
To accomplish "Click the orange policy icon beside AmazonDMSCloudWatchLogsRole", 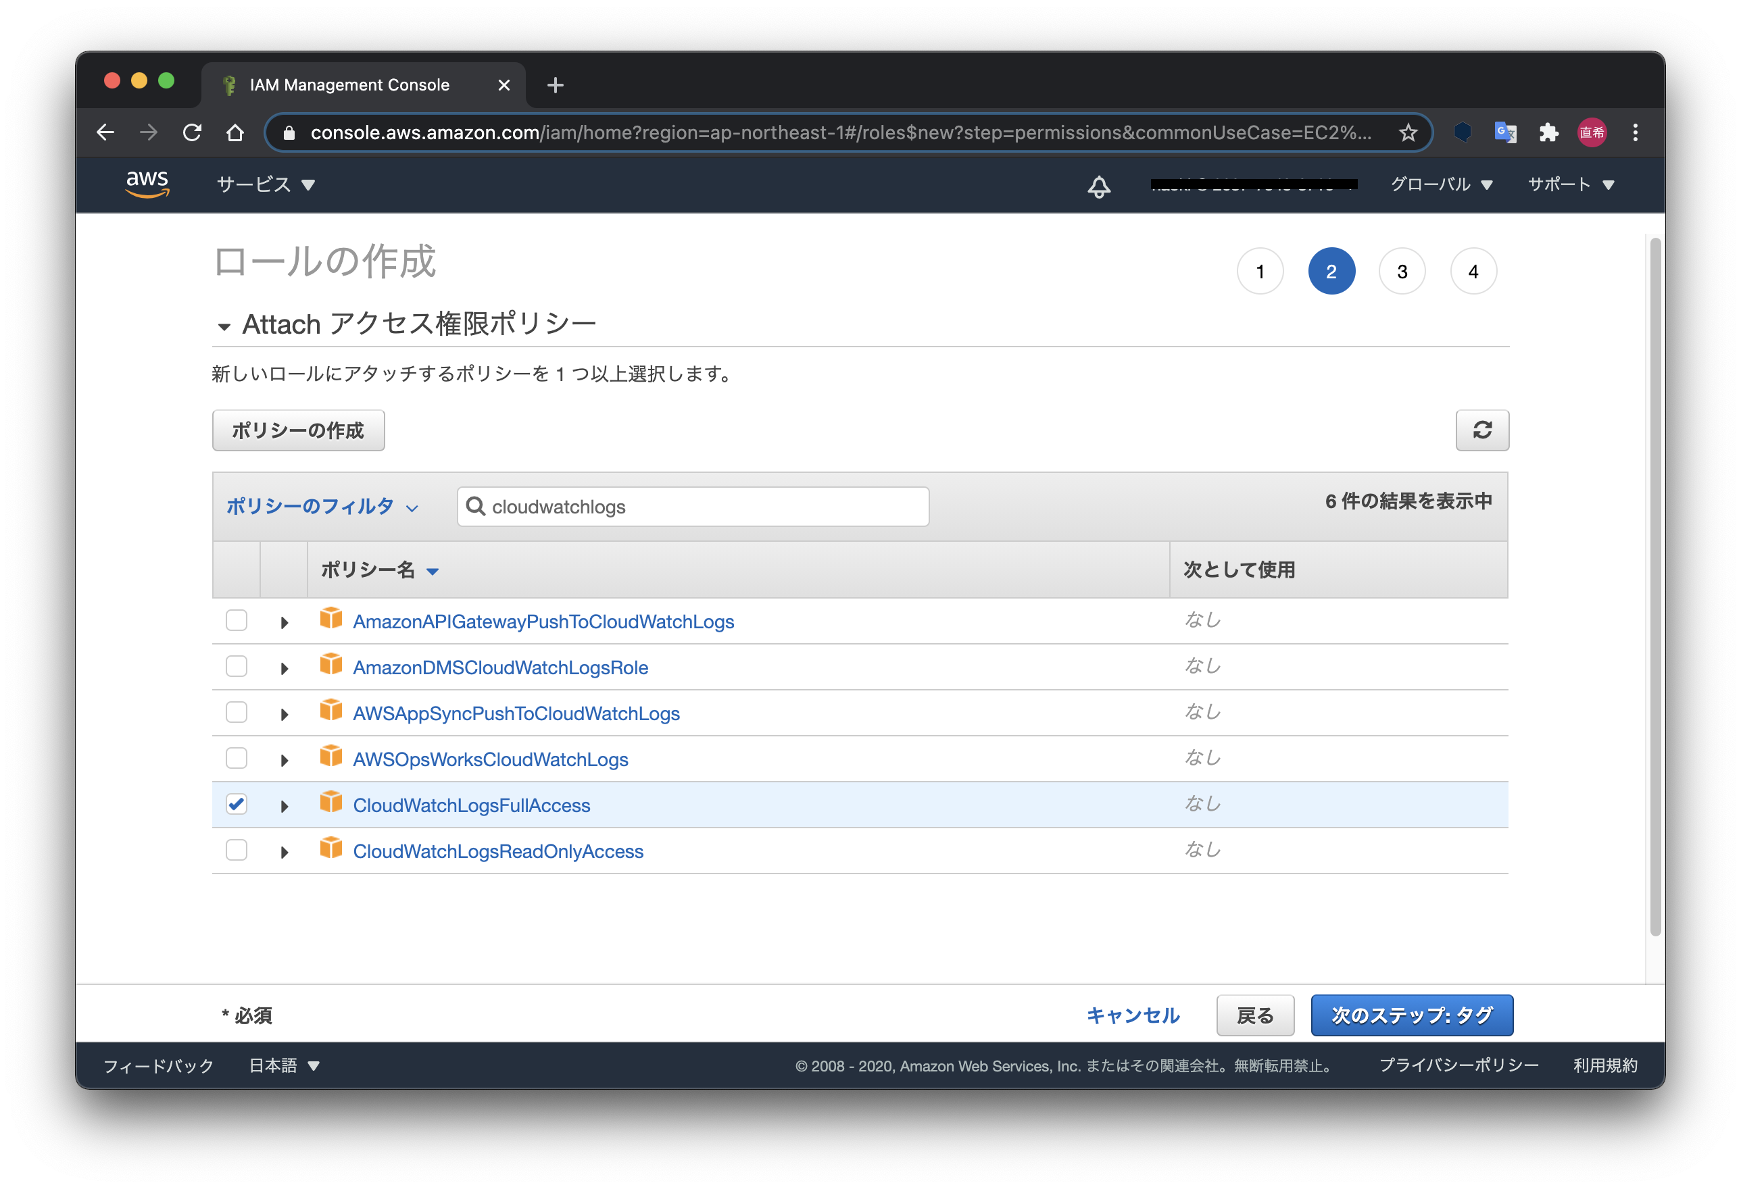I will tap(331, 664).
